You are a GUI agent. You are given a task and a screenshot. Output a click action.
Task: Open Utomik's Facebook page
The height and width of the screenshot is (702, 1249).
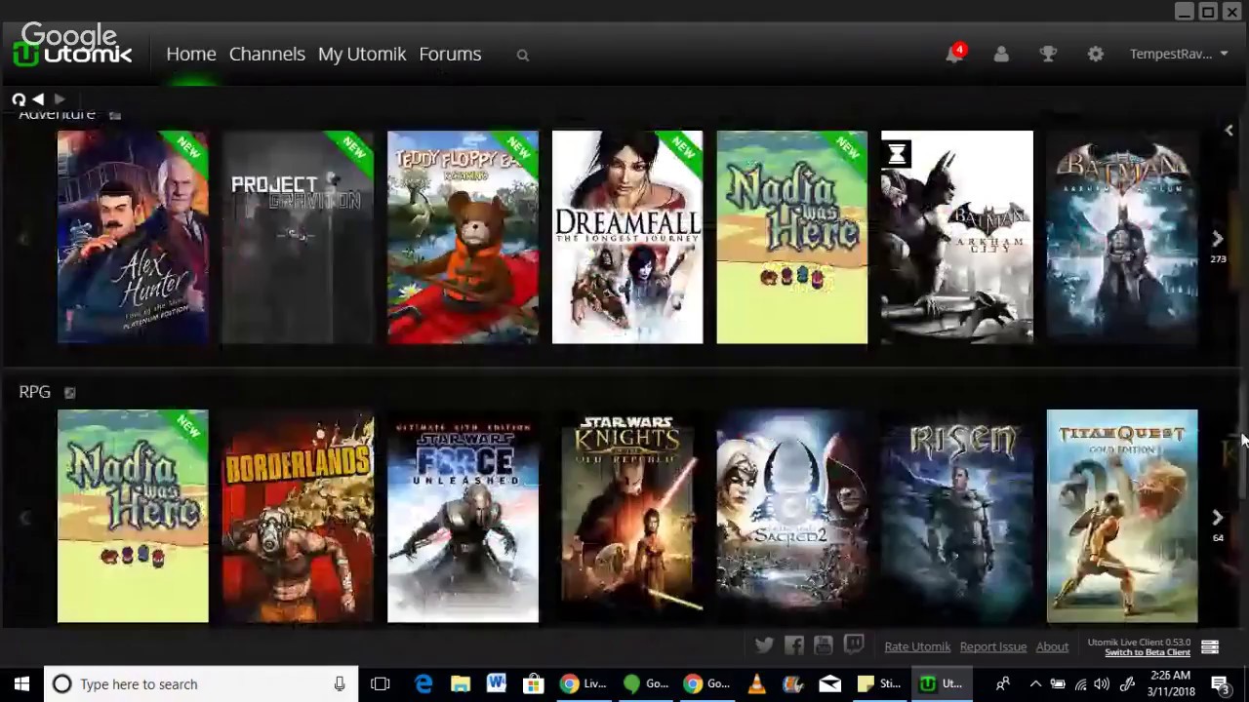[794, 645]
